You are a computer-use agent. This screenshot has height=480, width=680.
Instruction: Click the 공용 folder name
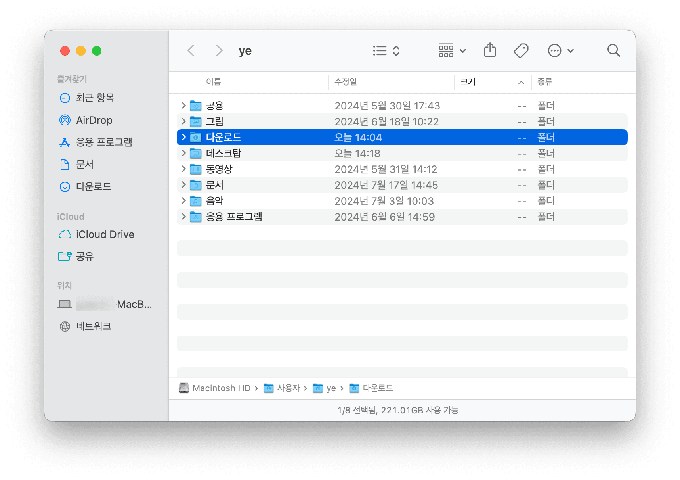tap(215, 106)
